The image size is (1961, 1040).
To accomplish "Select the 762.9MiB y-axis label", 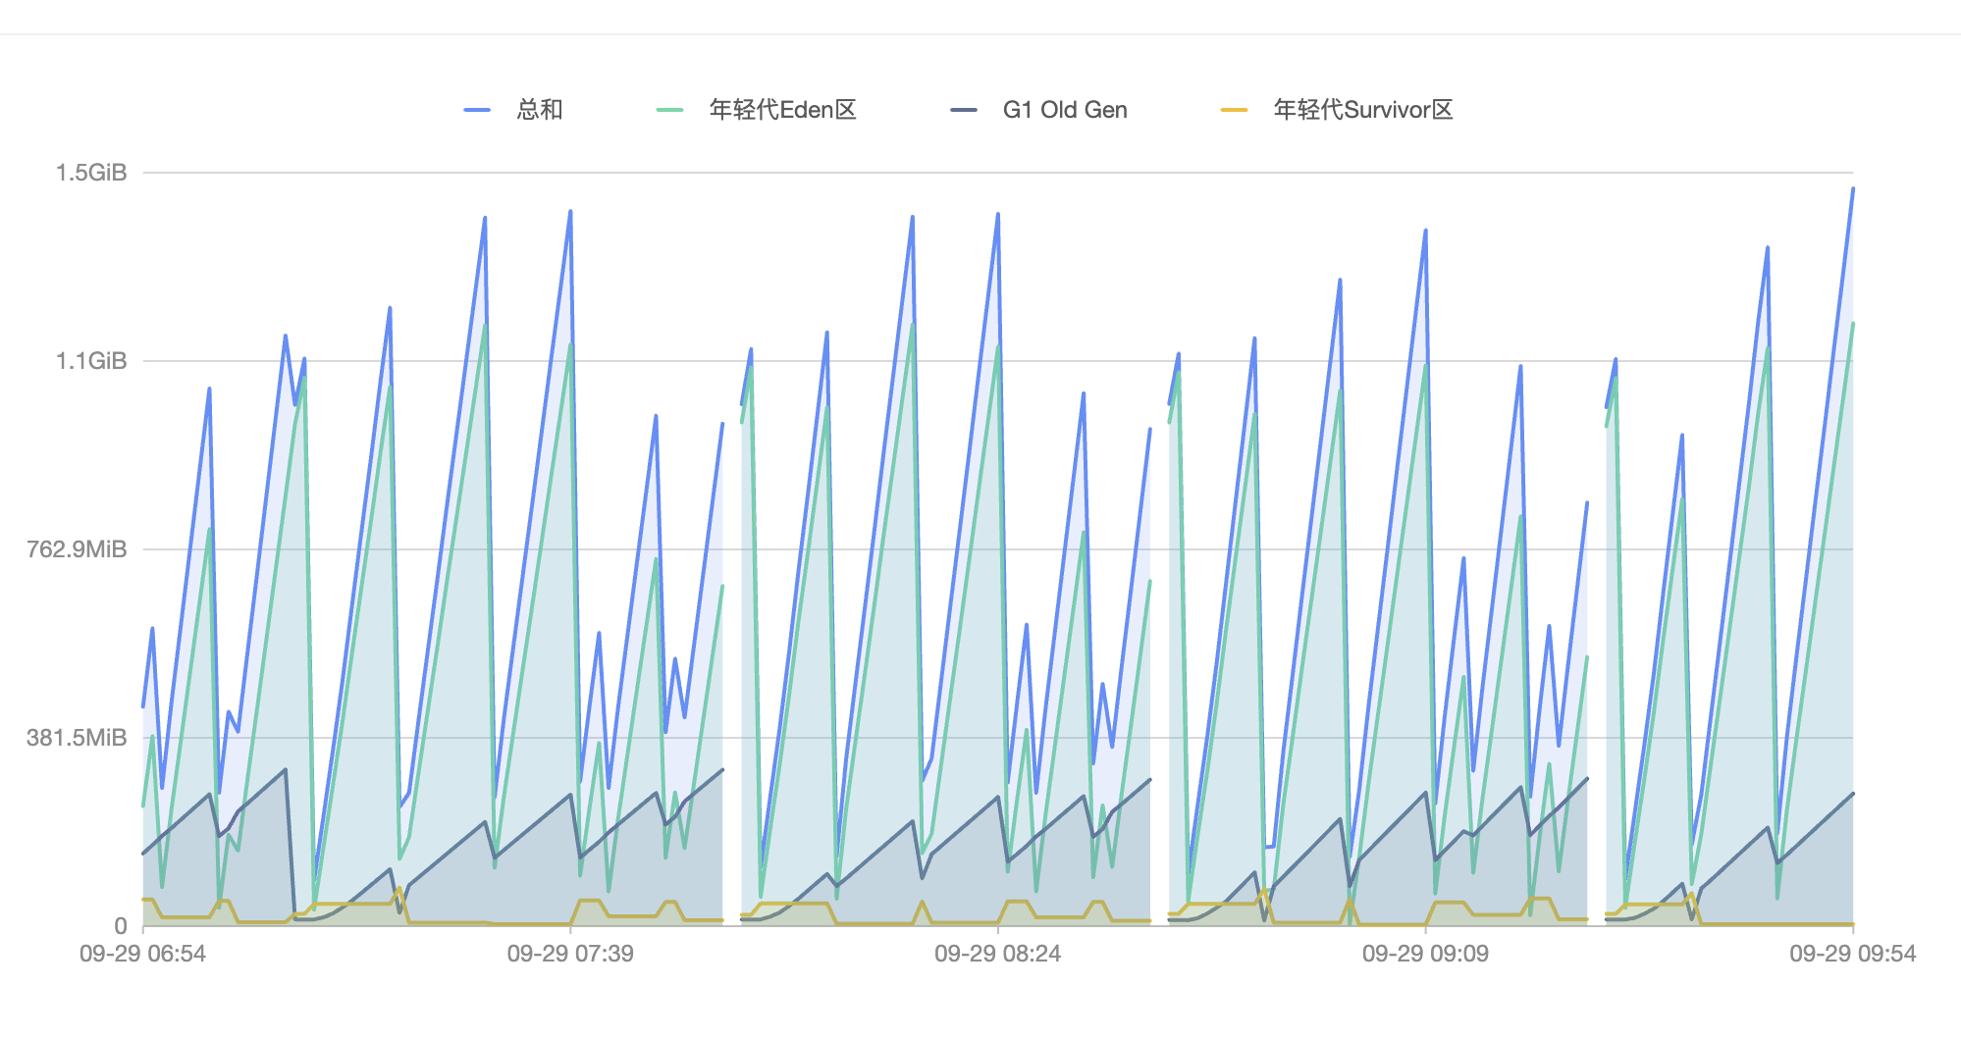I will click(77, 549).
